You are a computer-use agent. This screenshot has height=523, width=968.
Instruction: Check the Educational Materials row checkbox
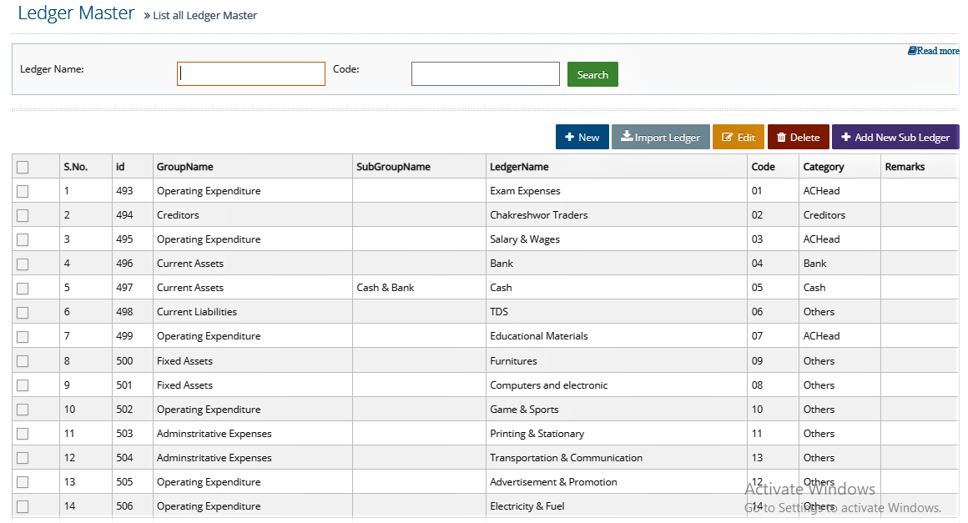23,337
